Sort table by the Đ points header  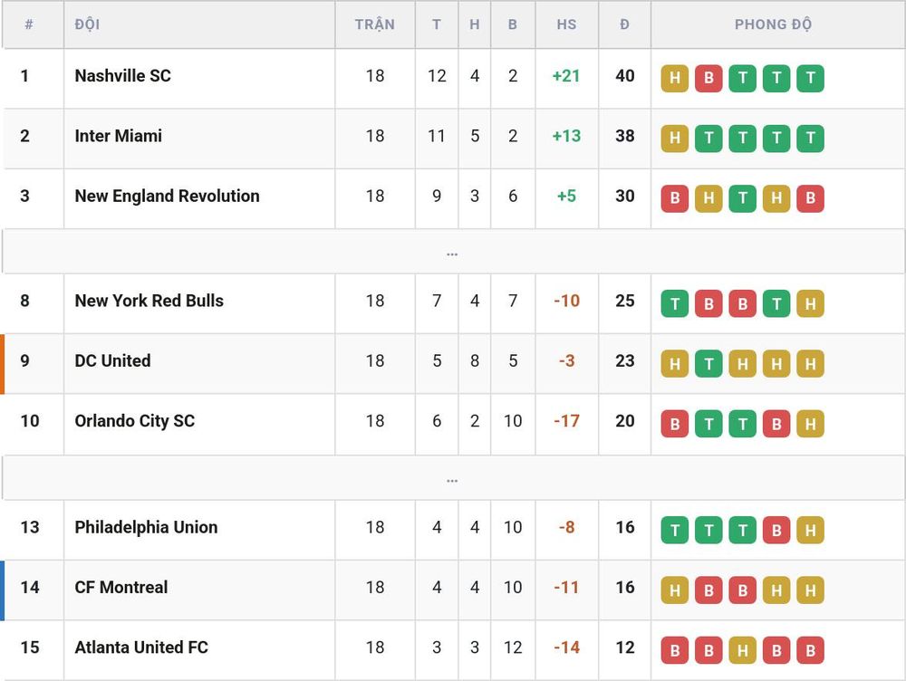(624, 24)
